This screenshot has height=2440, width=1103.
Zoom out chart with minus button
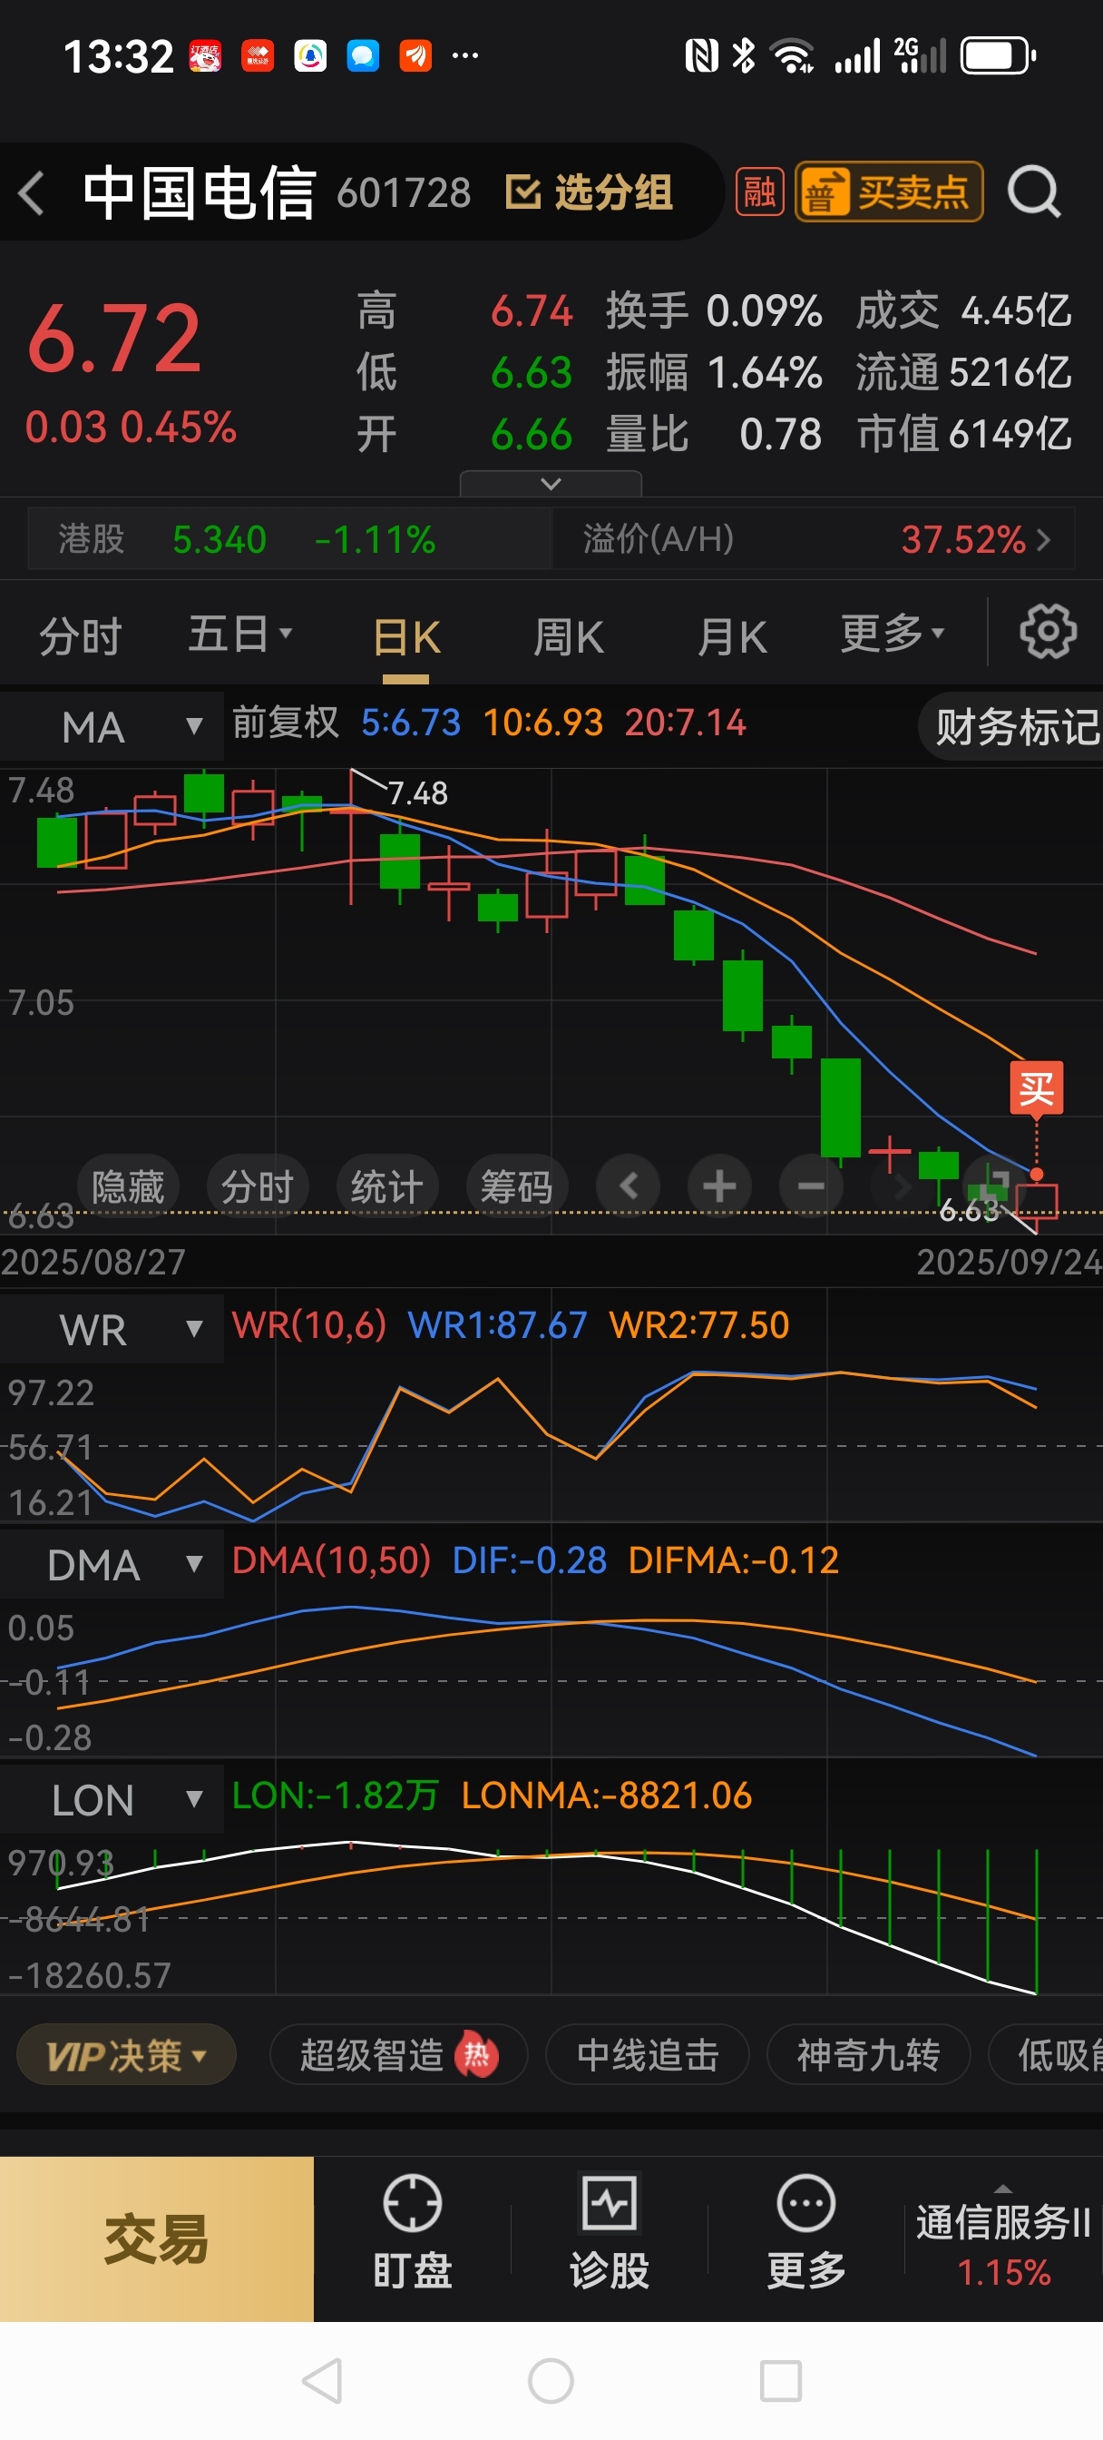pos(810,1186)
